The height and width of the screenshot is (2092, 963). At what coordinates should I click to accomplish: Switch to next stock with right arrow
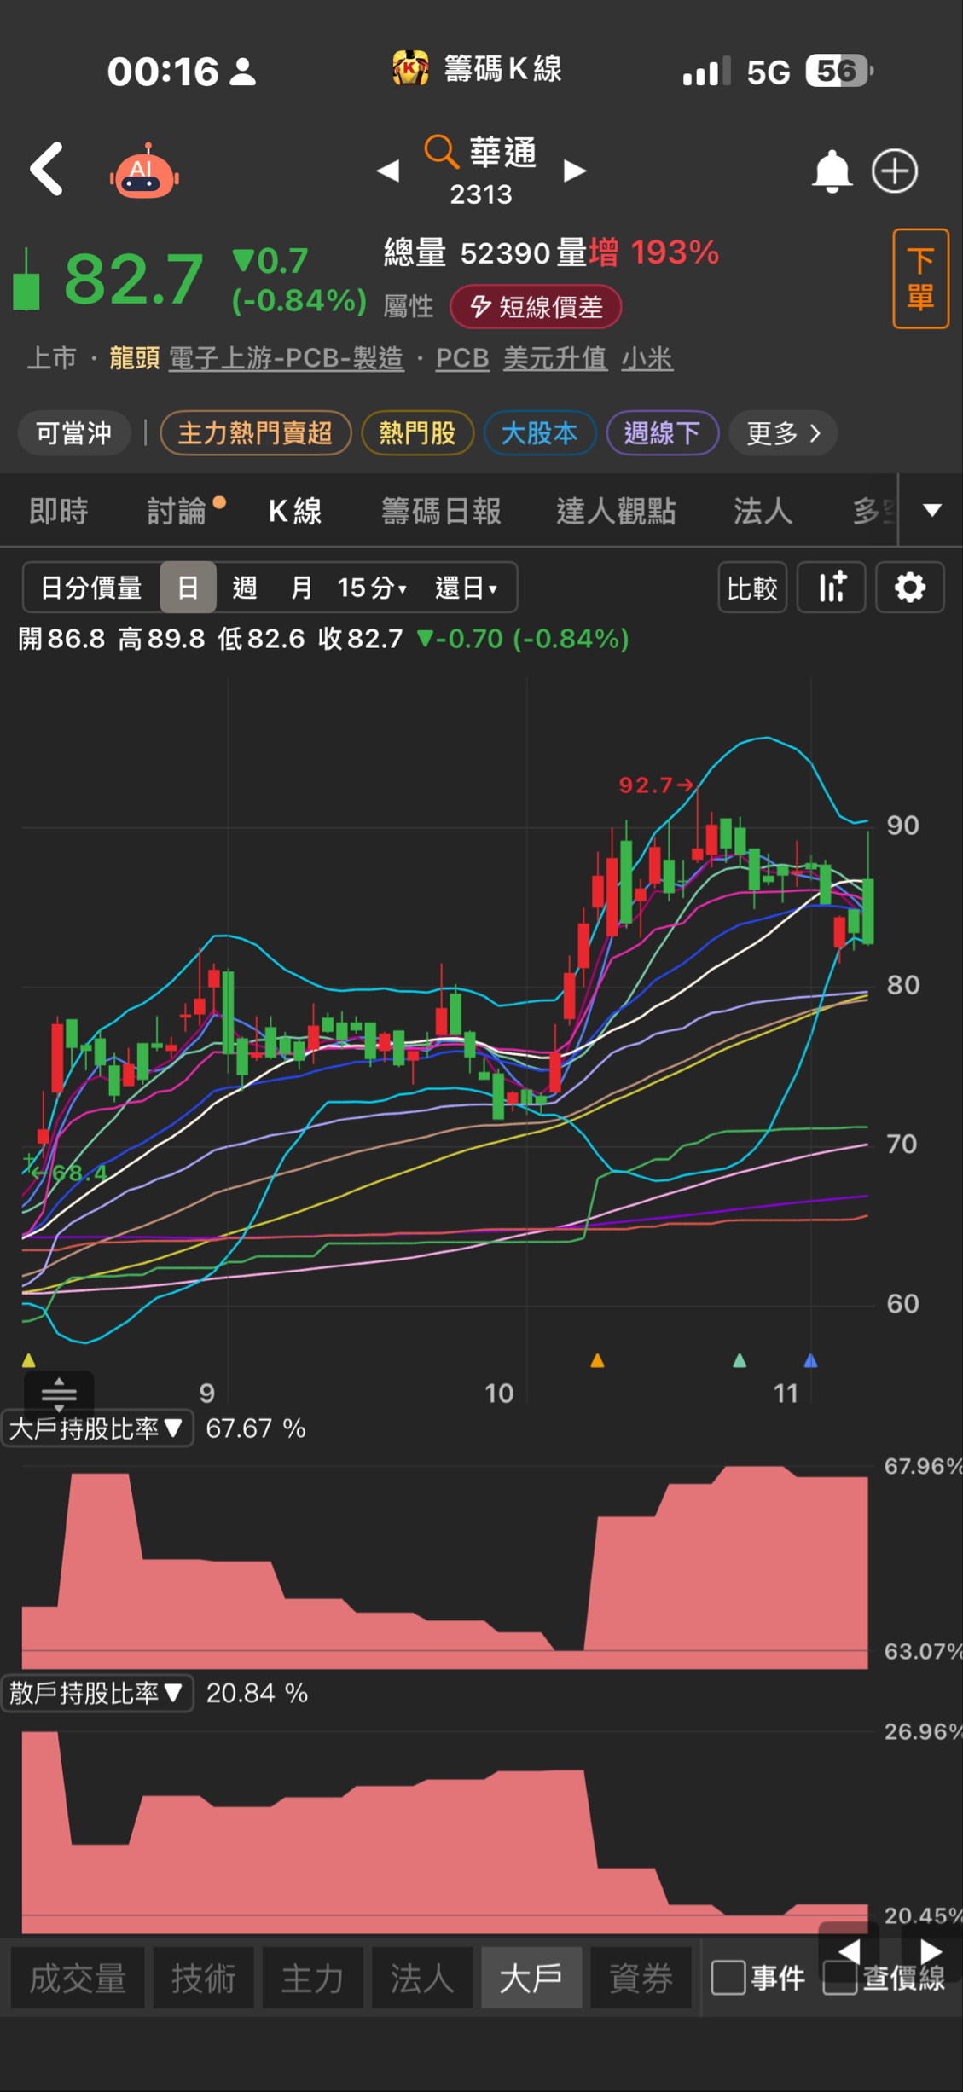(x=575, y=171)
